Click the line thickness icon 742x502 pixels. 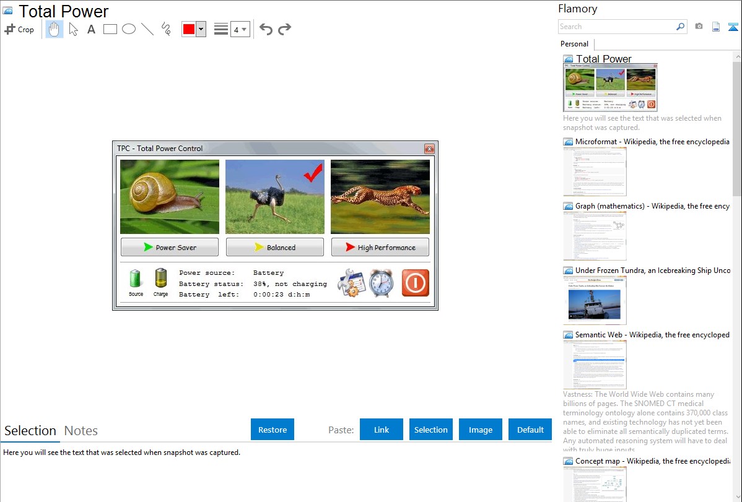tap(221, 29)
